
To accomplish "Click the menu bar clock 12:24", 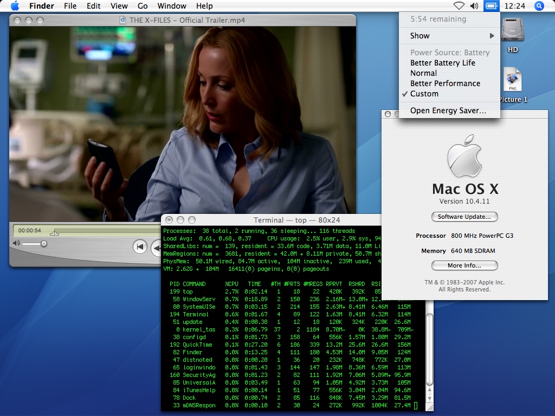I will (514, 5).
